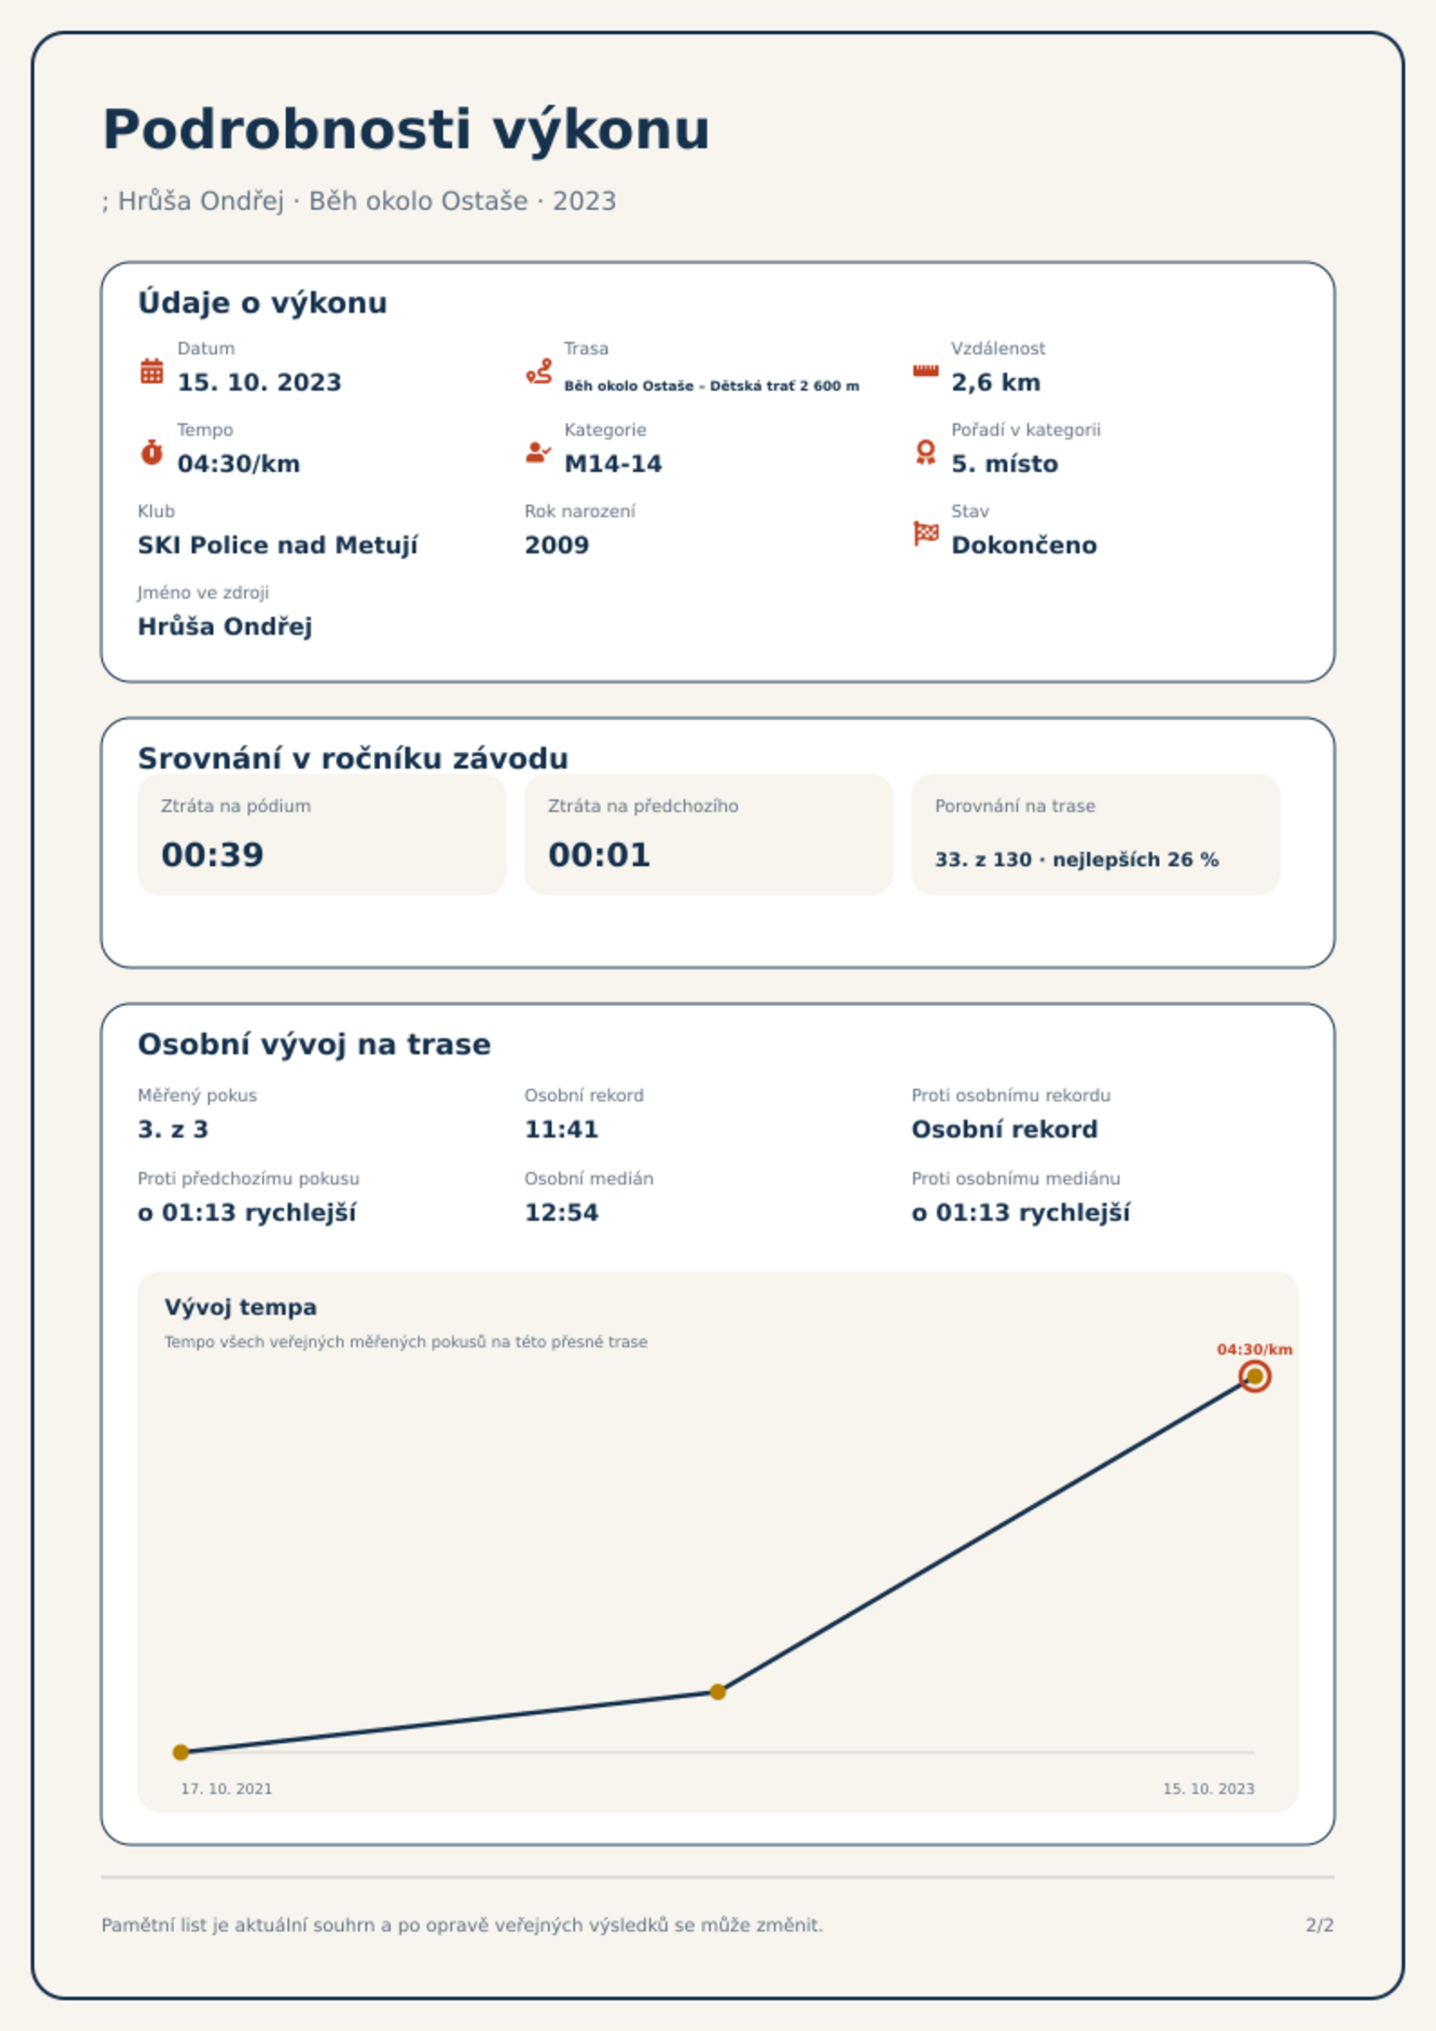
Task: Click the person-check icon next to Kategorie
Action: pyautogui.click(x=539, y=452)
